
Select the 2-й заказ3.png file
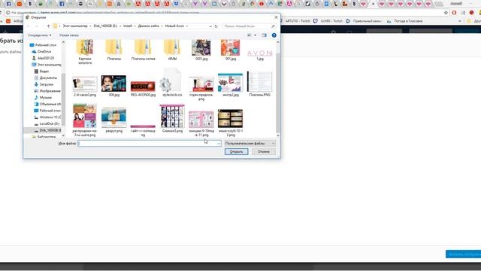85,87
